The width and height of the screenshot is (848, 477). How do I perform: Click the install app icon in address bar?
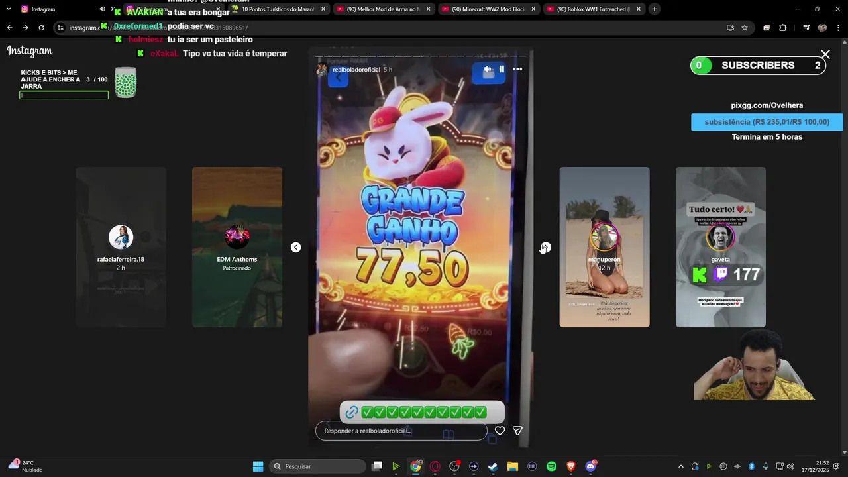[730, 28]
